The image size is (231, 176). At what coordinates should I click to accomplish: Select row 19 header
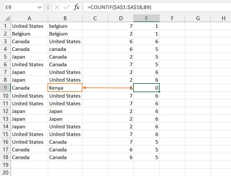click(x=5, y=165)
